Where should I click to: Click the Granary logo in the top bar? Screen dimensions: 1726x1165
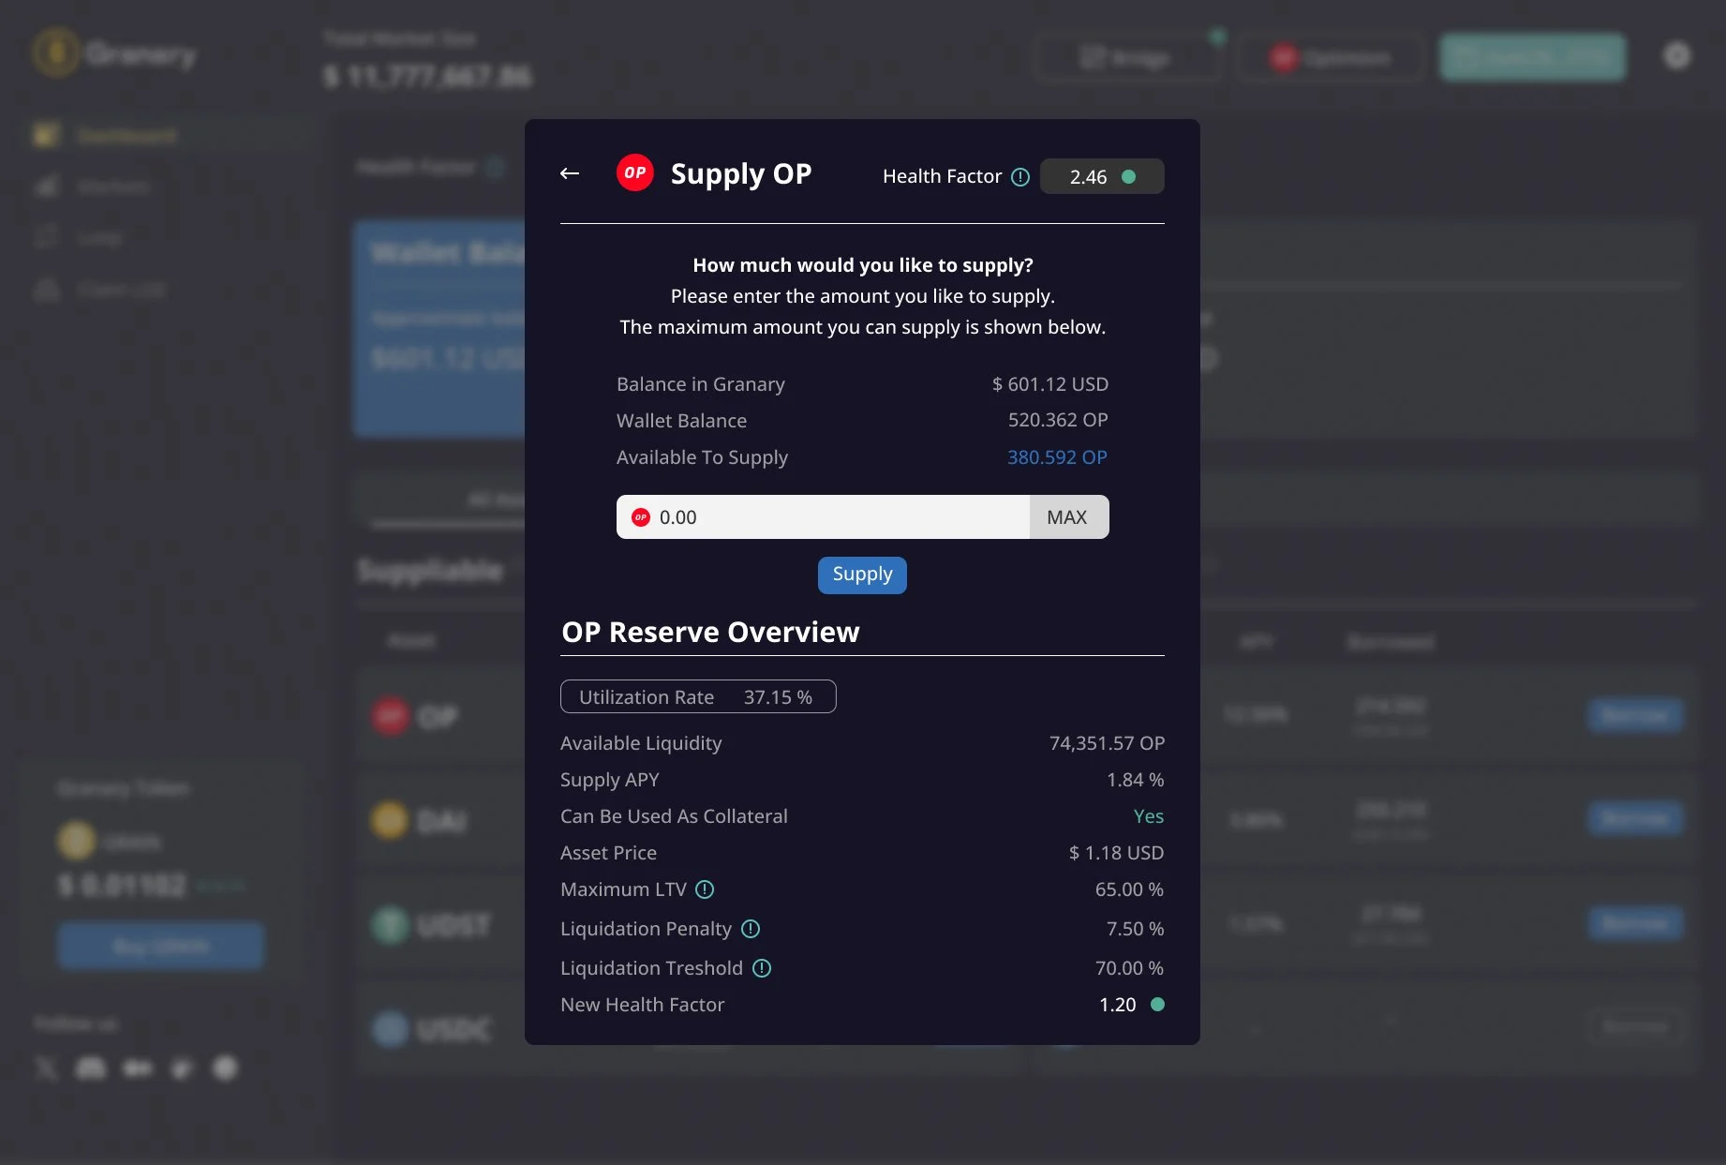point(114,53)
